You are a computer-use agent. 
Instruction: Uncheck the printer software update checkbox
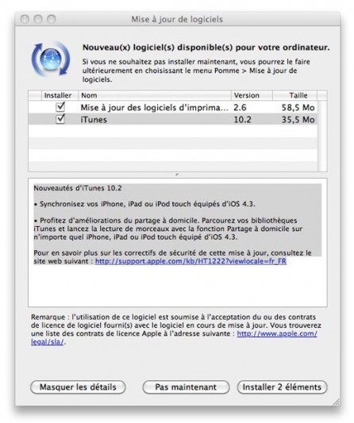point(60,107)
